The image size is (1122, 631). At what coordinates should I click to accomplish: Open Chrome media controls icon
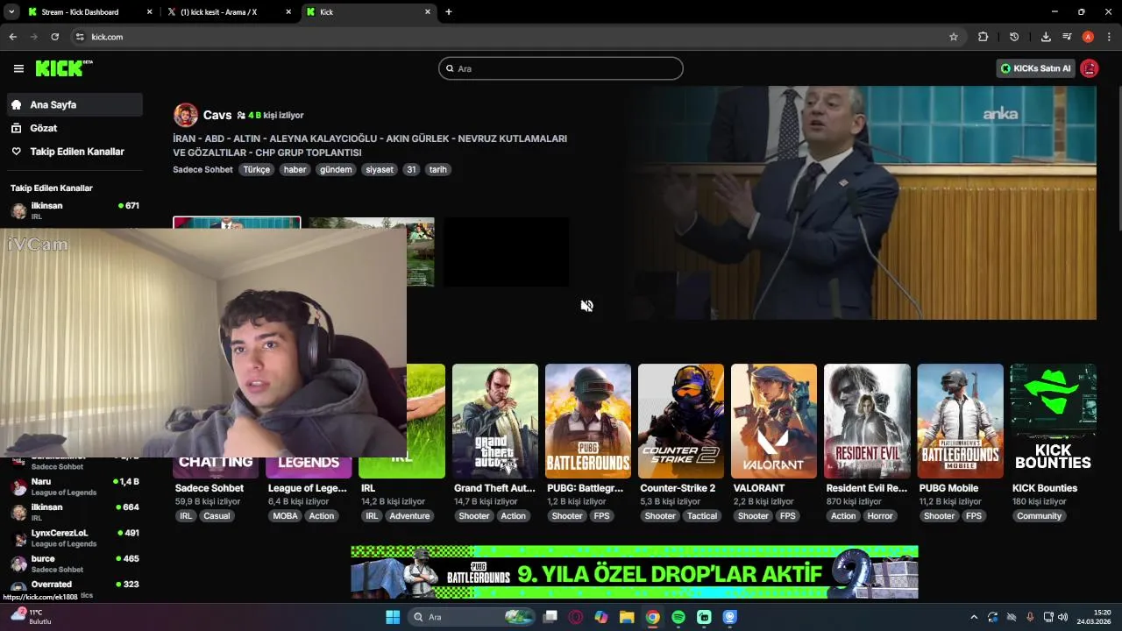pyautogui.click(x=1067, y=37)
